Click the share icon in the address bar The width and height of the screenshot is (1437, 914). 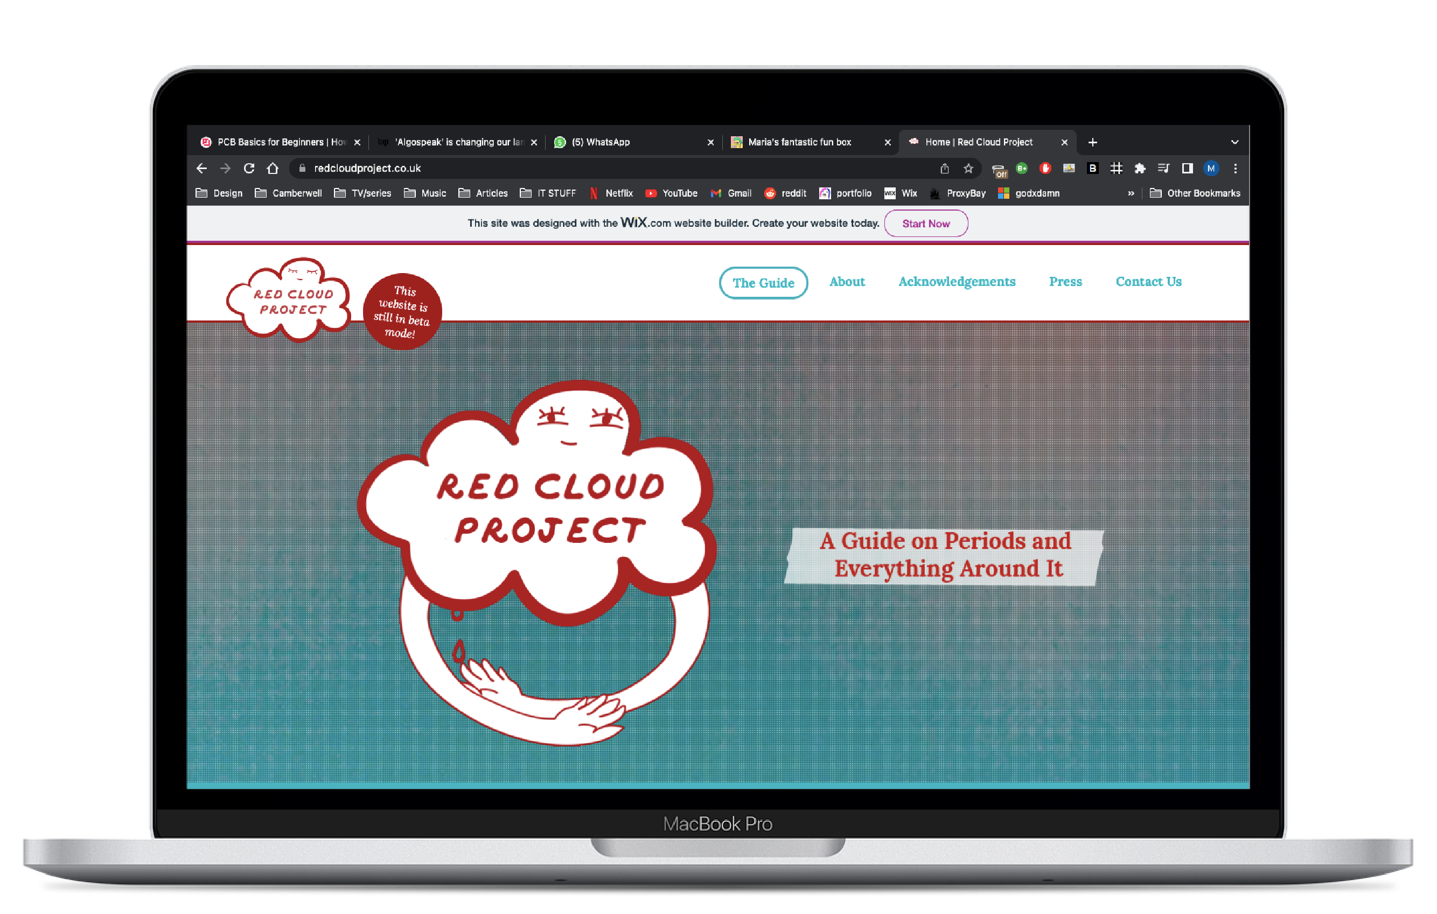click(x=944, y=168)
